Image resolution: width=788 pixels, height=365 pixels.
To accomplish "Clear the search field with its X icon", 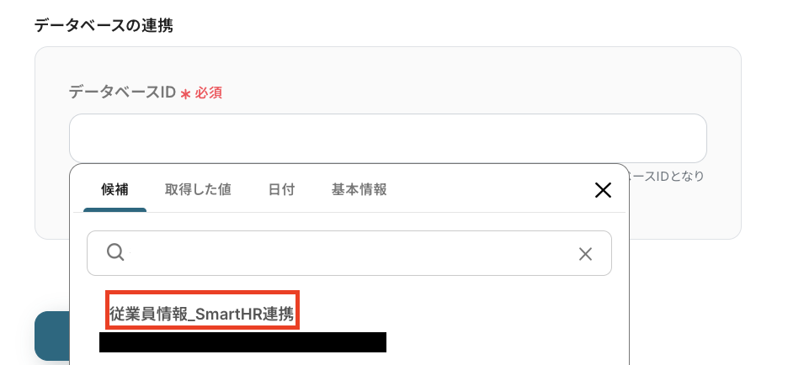I will click(585, 254).
